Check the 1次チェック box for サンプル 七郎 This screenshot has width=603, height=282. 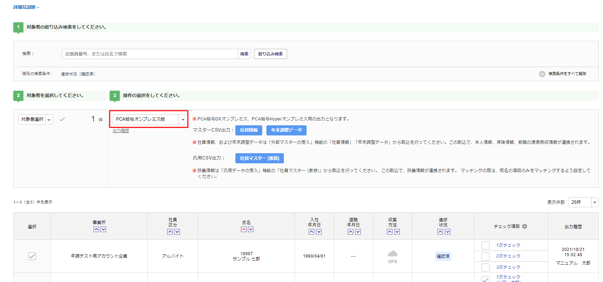(x=485, y=245)
